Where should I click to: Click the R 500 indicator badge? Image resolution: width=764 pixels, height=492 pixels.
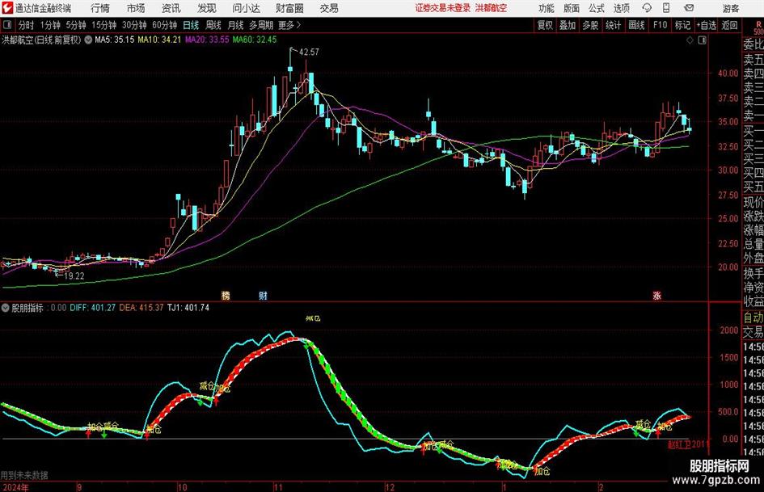pos(758,27)
